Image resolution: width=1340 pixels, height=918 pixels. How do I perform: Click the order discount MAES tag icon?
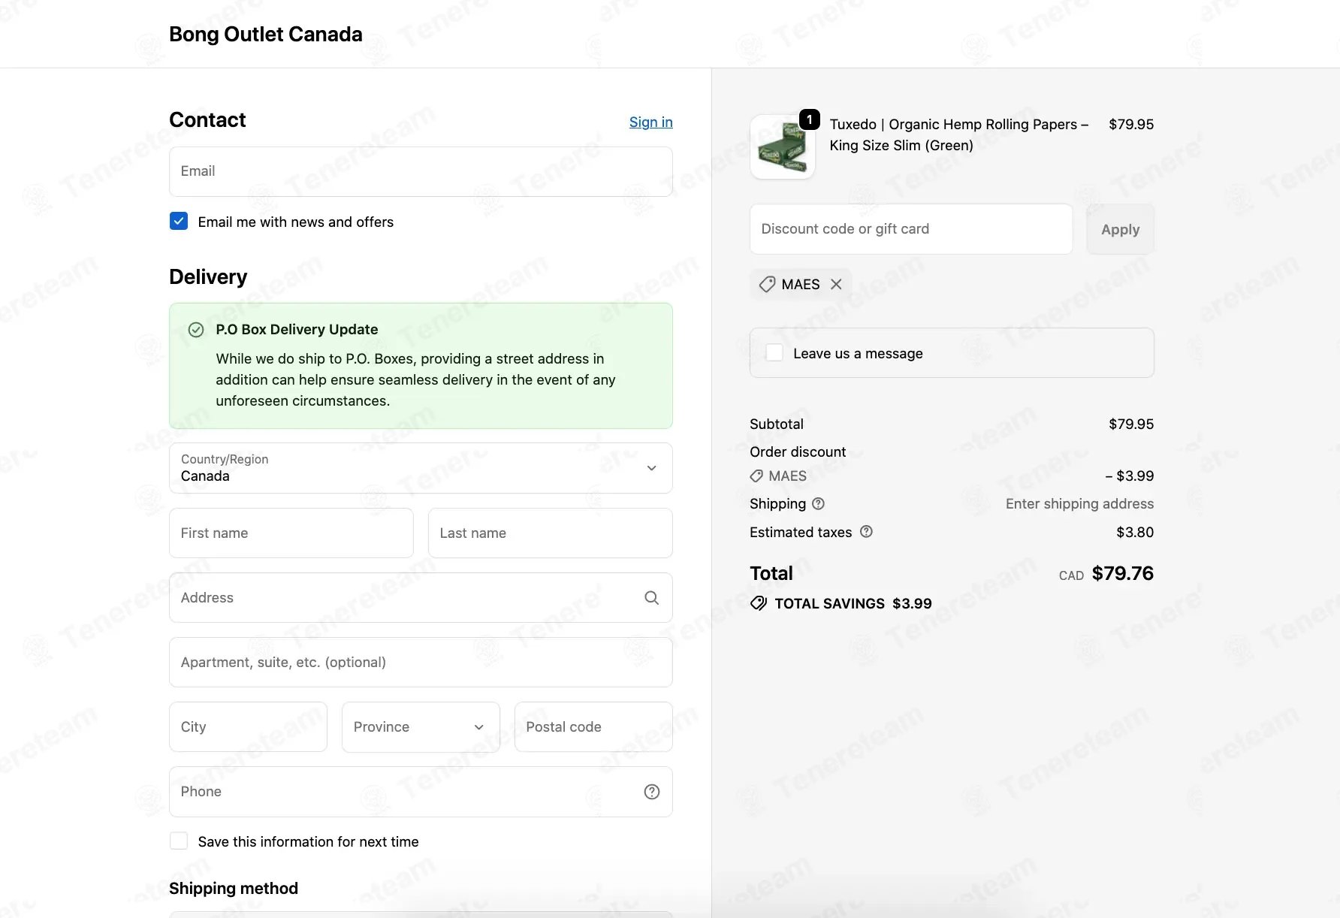tap(756, 476)
